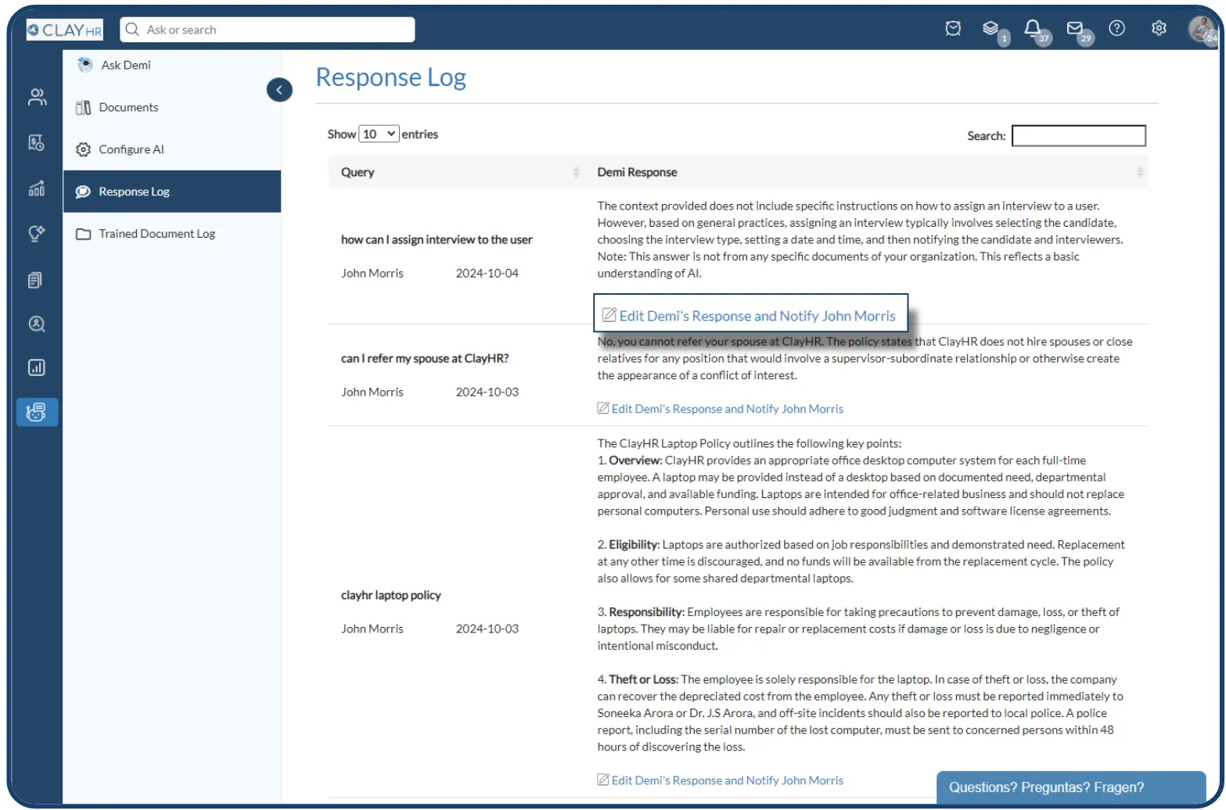Select Response Log menu item
The image size is (1226, 810).
172,192
